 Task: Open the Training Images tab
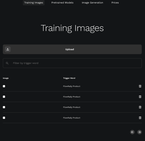(34, 3)
